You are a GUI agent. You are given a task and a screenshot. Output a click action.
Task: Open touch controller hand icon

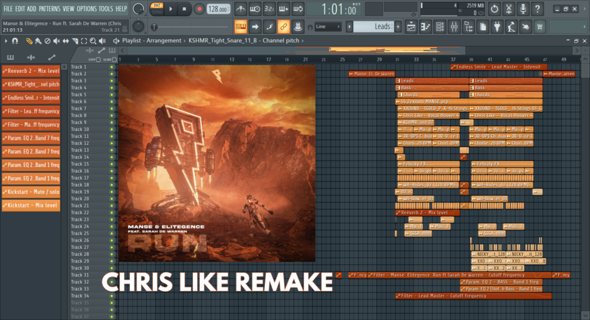[525, 27]
